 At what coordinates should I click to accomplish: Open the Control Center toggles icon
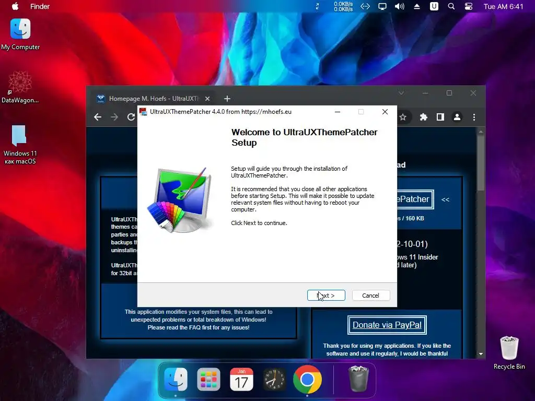tap(469, 6)
